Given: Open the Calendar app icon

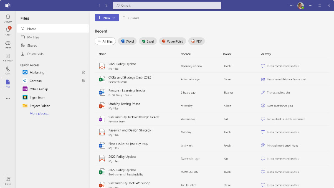Looking at the screenshot, I should [8, 57].
